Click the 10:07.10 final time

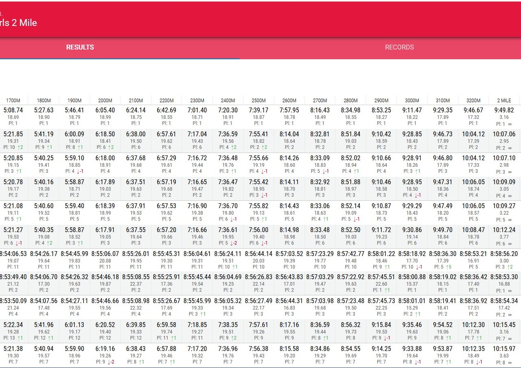pos(504,158)
